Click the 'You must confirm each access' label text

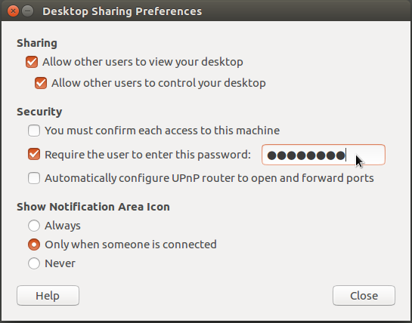pyautogui.click(x=162, y=131)
